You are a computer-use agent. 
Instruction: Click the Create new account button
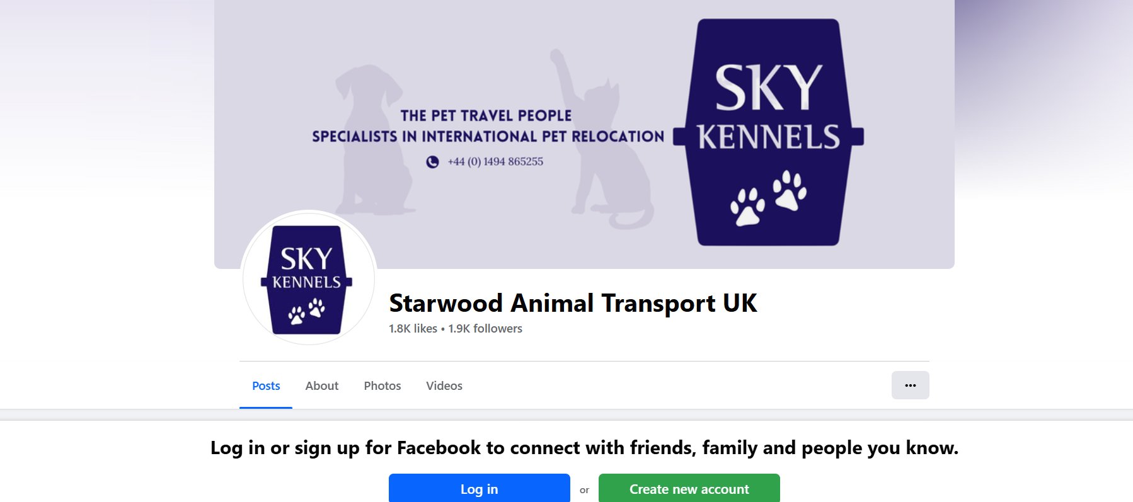(689, 488)
